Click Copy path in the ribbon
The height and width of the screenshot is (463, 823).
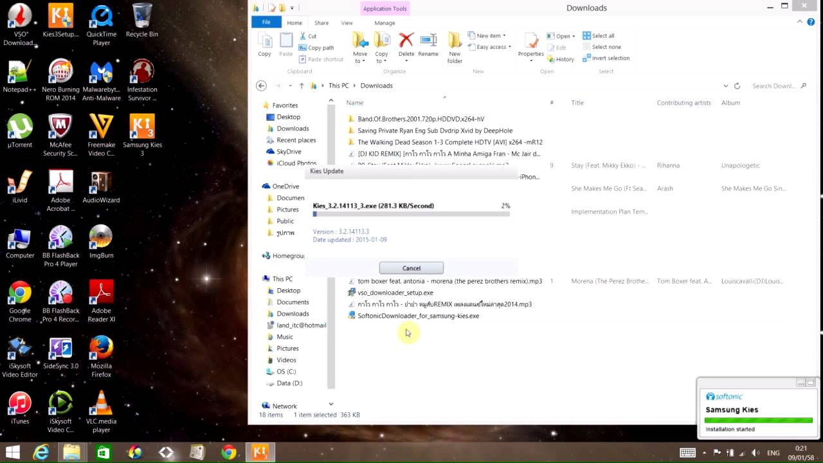(x=316, y=48)
